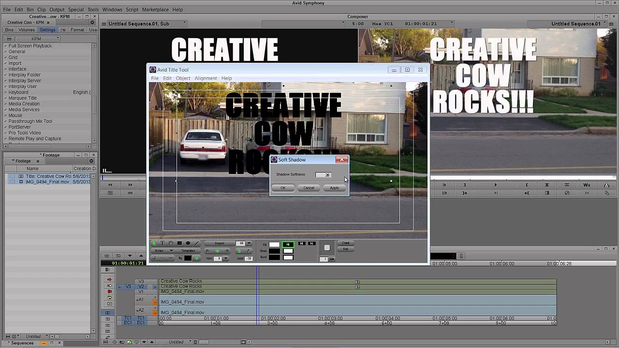Click Play under the record monitor
The width and height of the screenshot is (619, 348).
[x=495, y=185]
